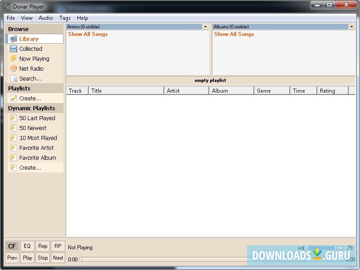
Task: Sort by the Genre column header
Action: tap(272, 91)
